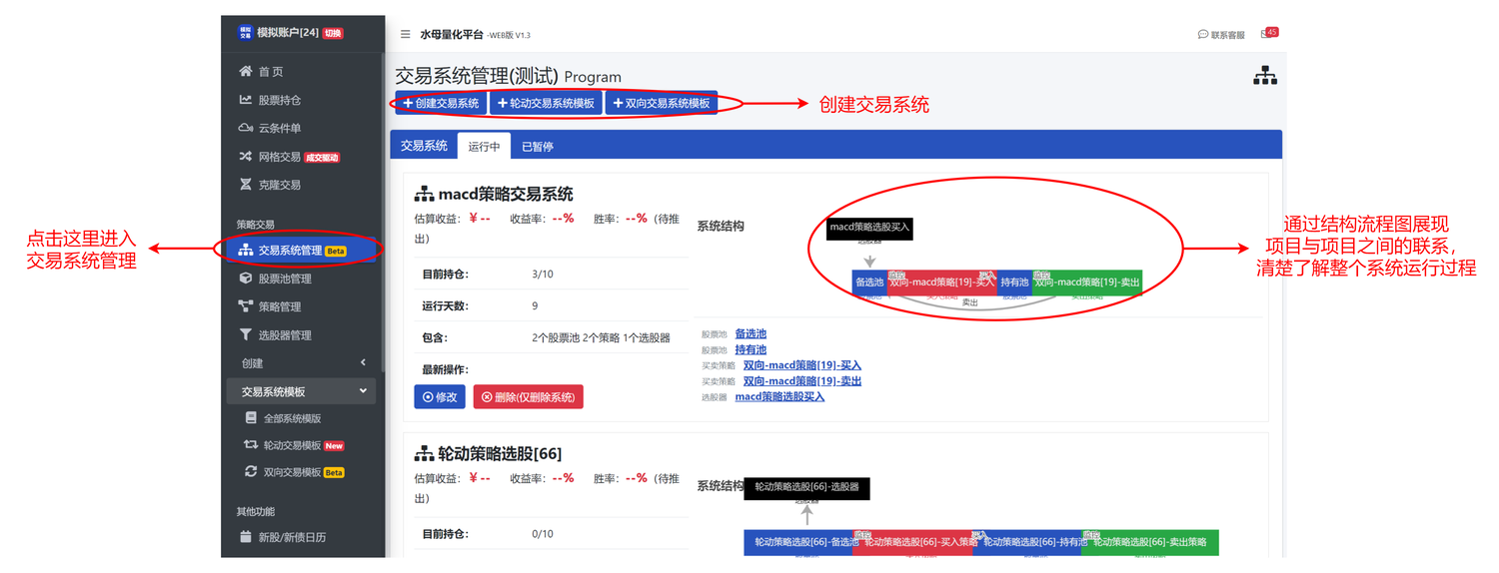Click 联系客服 in top bar
This screenshot has width=1499, height=573.
point(1221,34)
